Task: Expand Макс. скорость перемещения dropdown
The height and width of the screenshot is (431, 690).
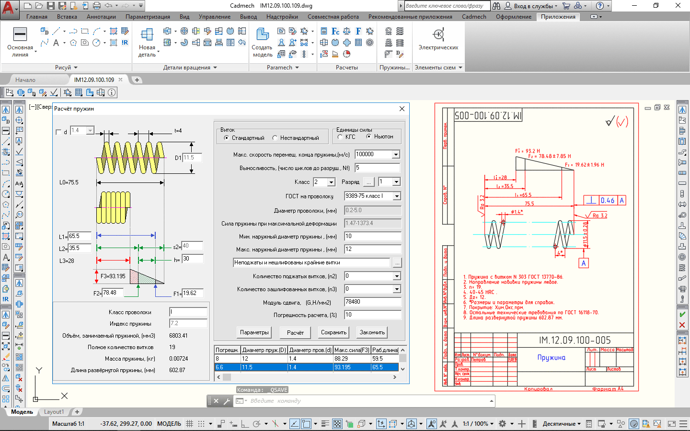Action: click(396, 155)
